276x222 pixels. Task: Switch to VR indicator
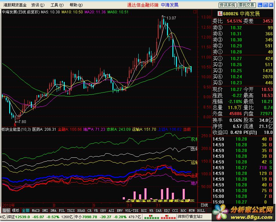click(96, 211)
